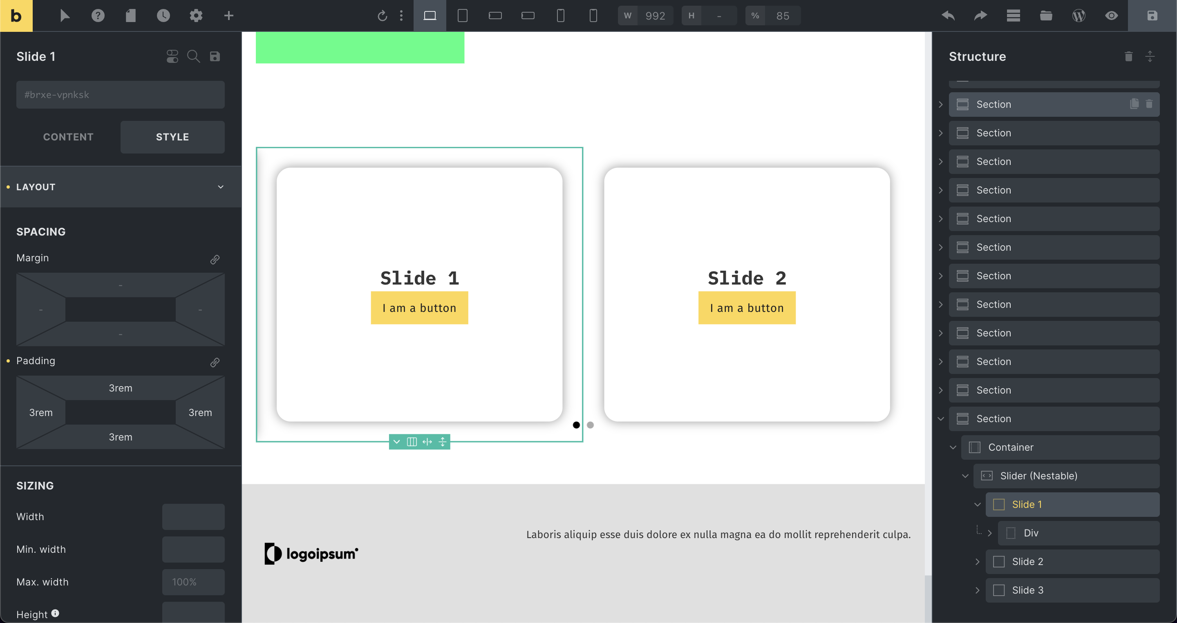Switch to the fifth breakpoint phone icon
The image size is (1177, 623).
coord(561,16)
